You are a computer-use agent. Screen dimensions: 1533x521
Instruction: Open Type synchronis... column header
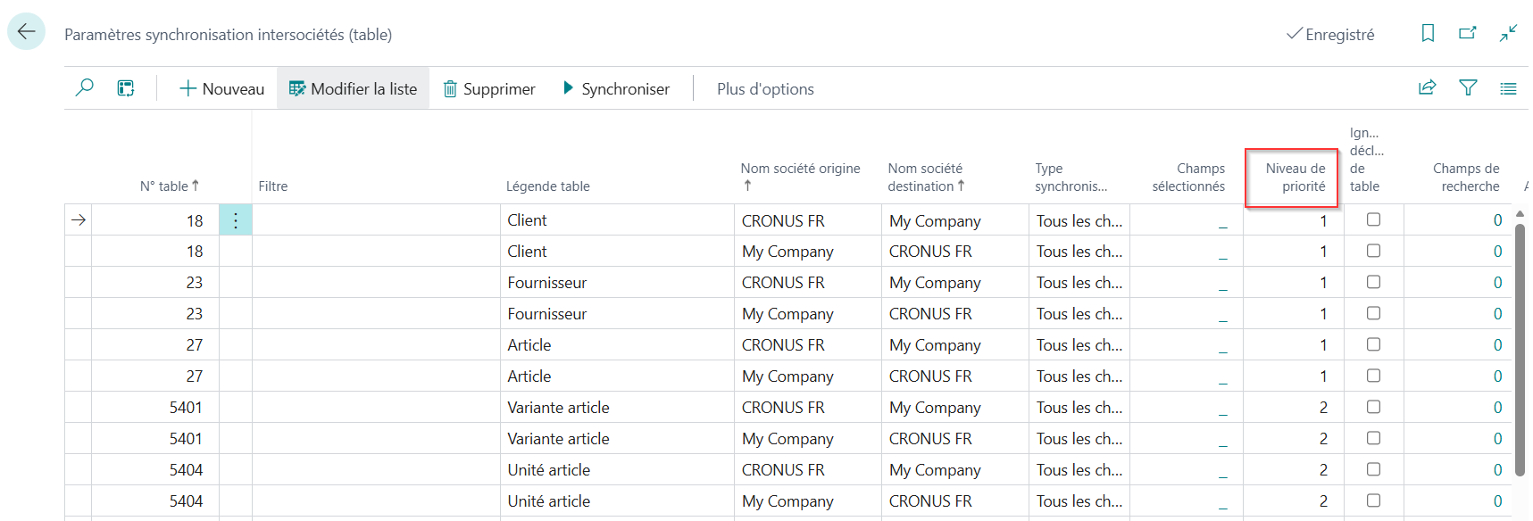click(1071, 177)
